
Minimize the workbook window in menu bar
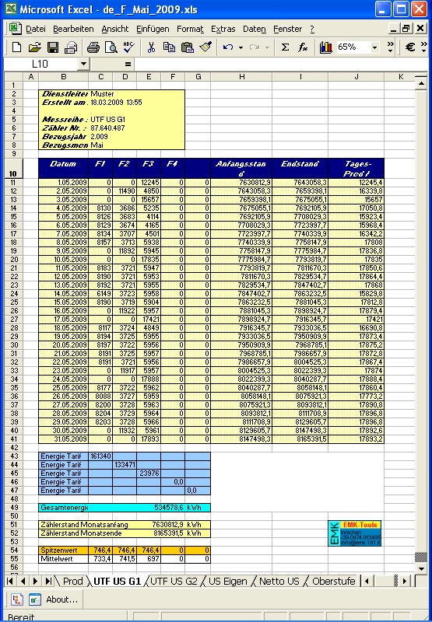(393, 29)
